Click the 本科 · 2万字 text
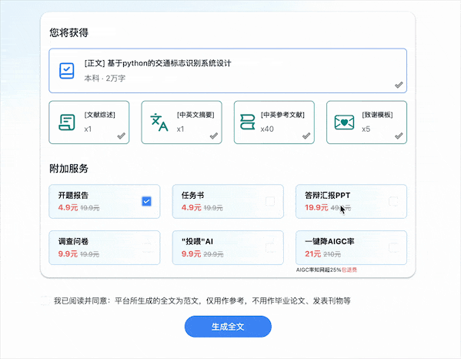Viewport: 461px width, 359px height. tap(105, 79)
